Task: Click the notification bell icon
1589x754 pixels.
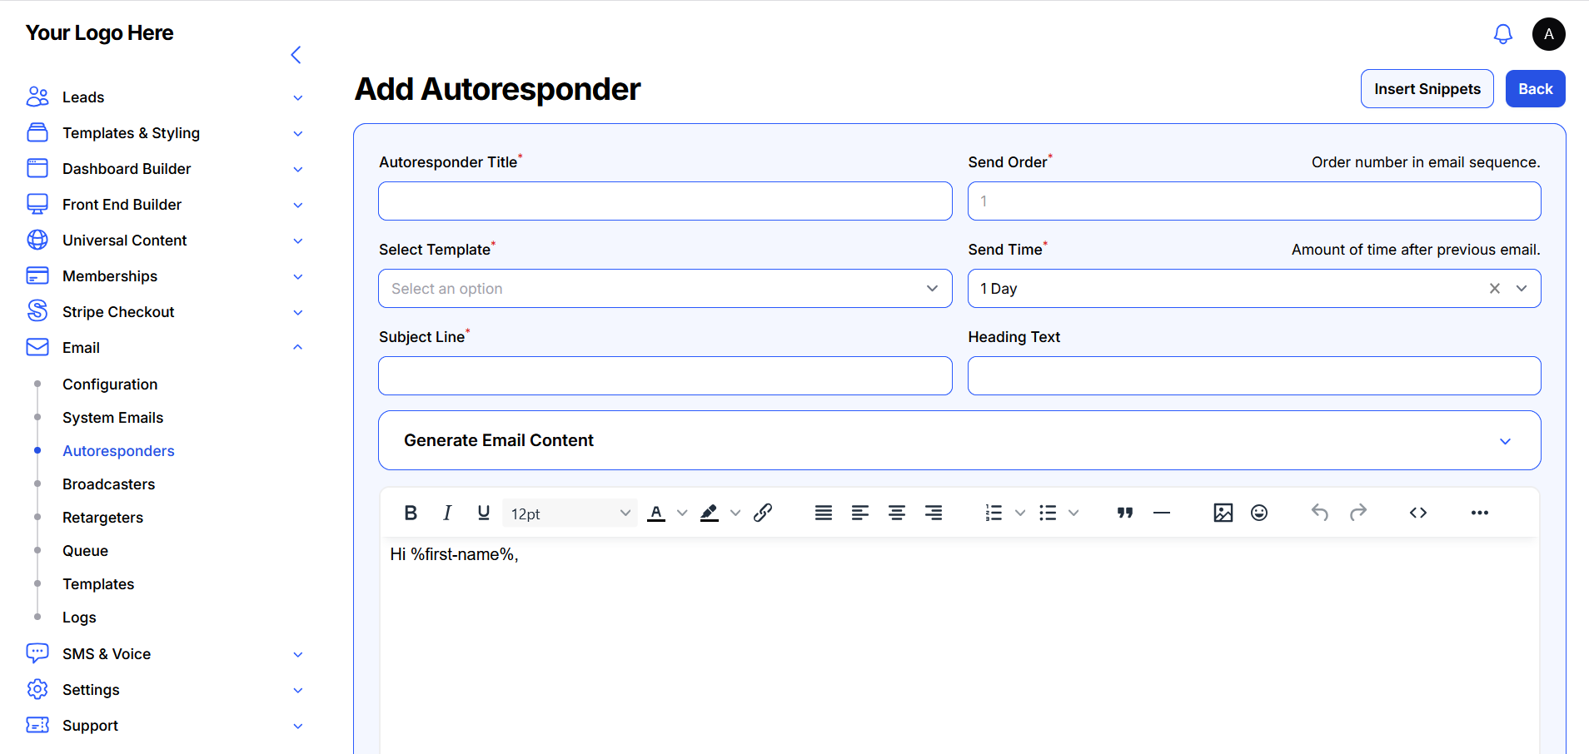Action: click(x=1502, y=34)
